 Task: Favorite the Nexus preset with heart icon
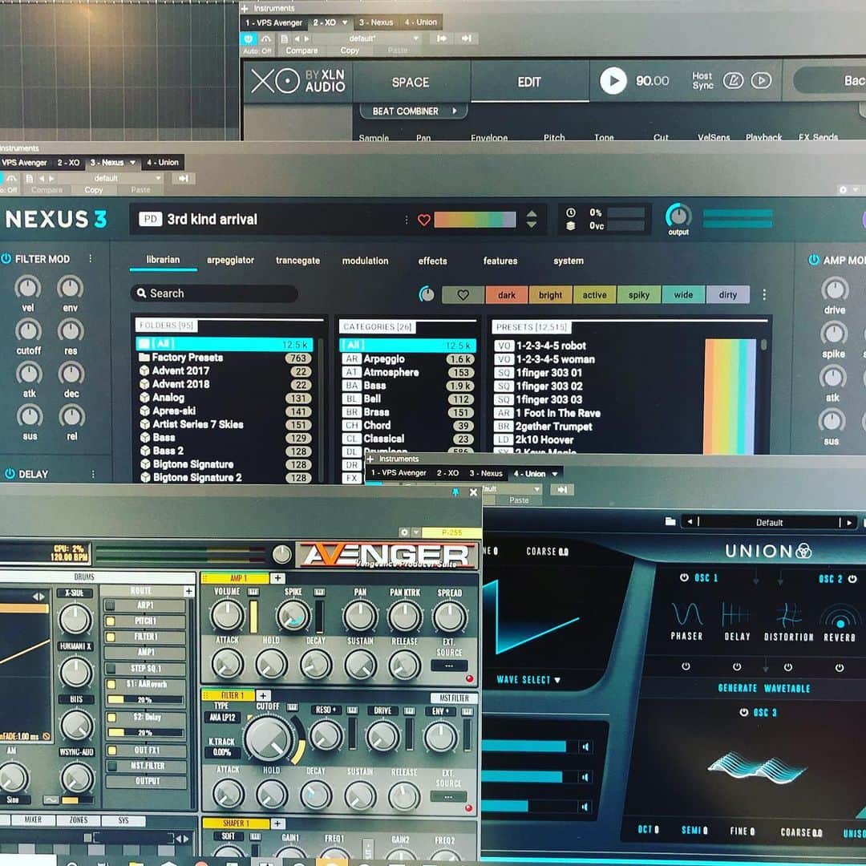(423, 220)
